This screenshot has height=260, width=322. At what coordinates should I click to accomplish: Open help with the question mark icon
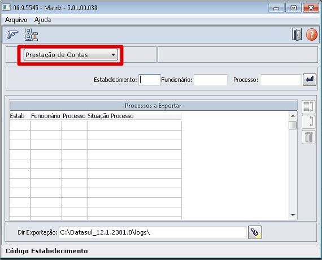coord(311,34)
